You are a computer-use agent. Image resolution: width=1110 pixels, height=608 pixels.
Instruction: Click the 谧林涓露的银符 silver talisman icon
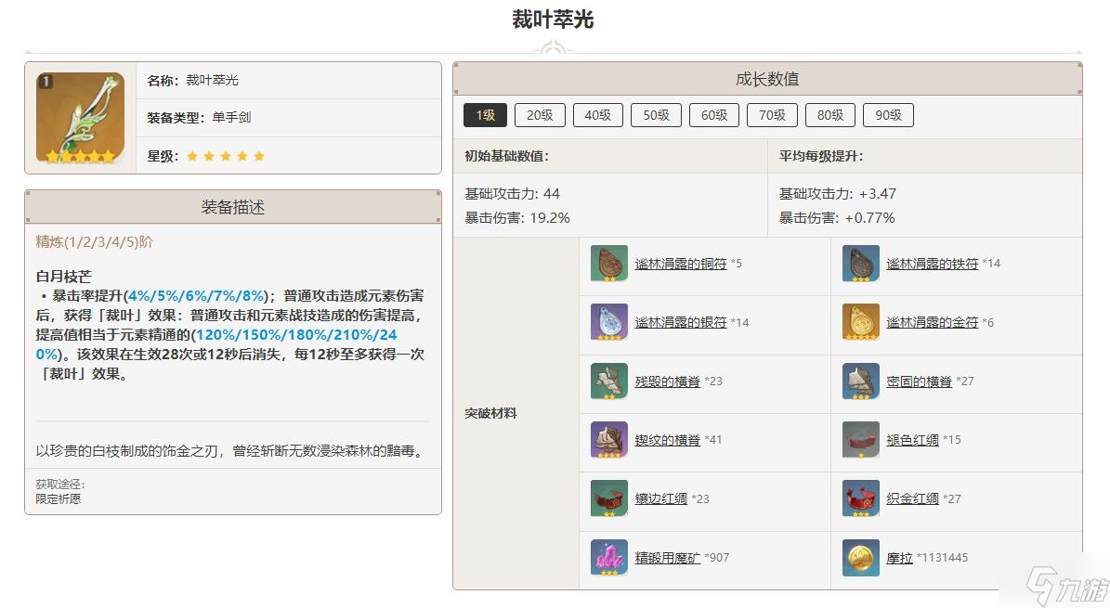click(x=608, y=322)
